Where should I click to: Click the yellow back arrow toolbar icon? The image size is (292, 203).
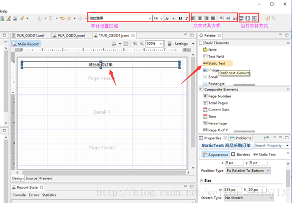pyautogui.click(x=69, y=18)
